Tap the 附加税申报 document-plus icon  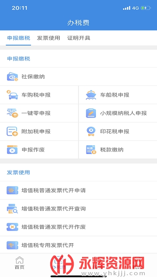coord(12,131)
